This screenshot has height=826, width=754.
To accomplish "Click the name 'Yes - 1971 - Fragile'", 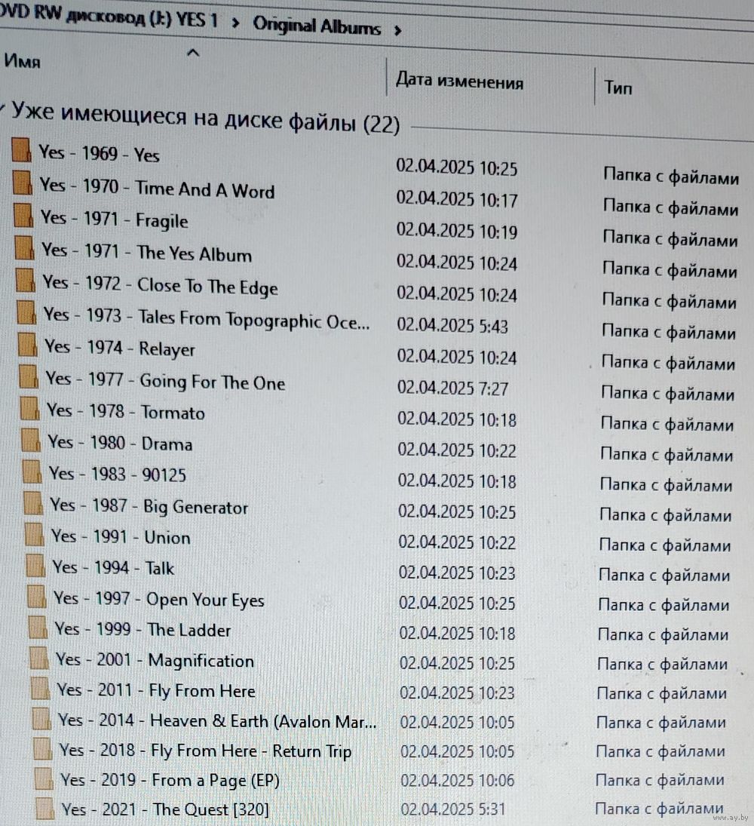I will coord(115,220).
